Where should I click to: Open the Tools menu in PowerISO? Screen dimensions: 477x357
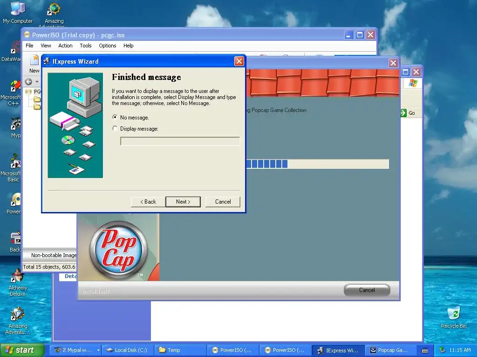tap(86, 46)
